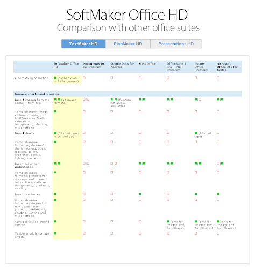Click green text boxes marker in WPS Office column
This screenshot has width=255, height=269.
[x=140, y=194]
